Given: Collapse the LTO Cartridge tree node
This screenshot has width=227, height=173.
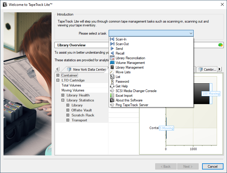Looking at the screenshot, I should pyautogui.click(x=58, y=80).
